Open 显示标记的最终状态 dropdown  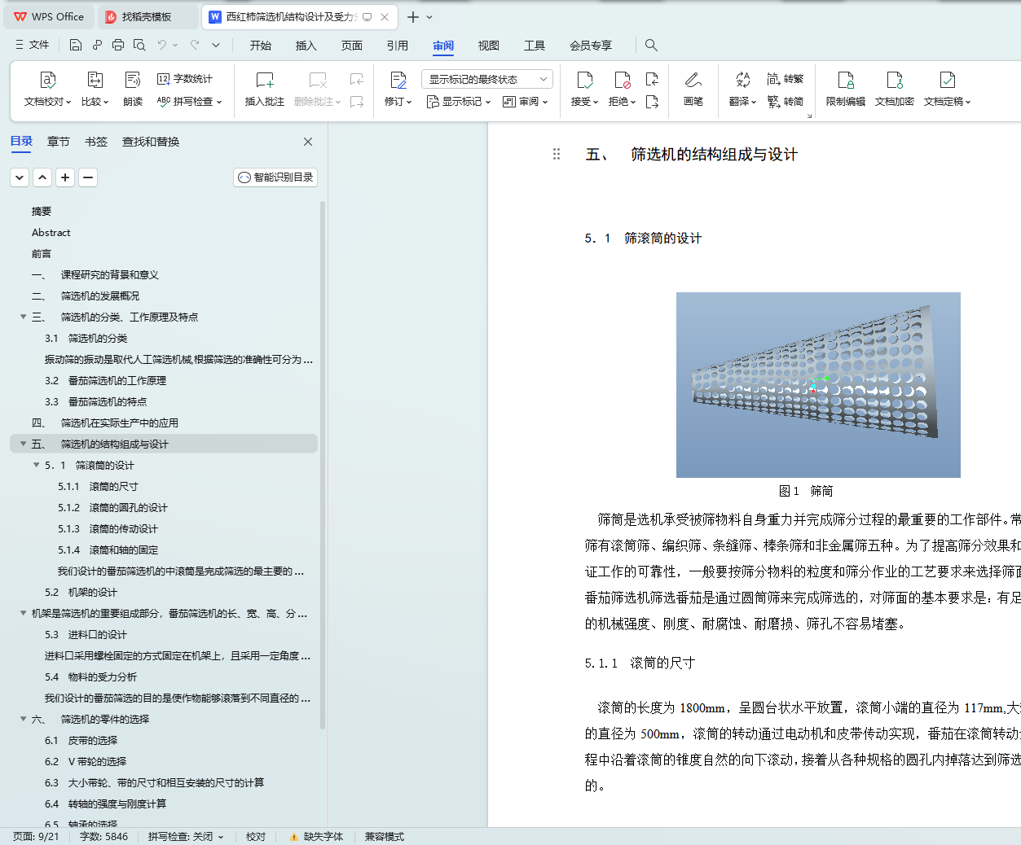(487, 79)
